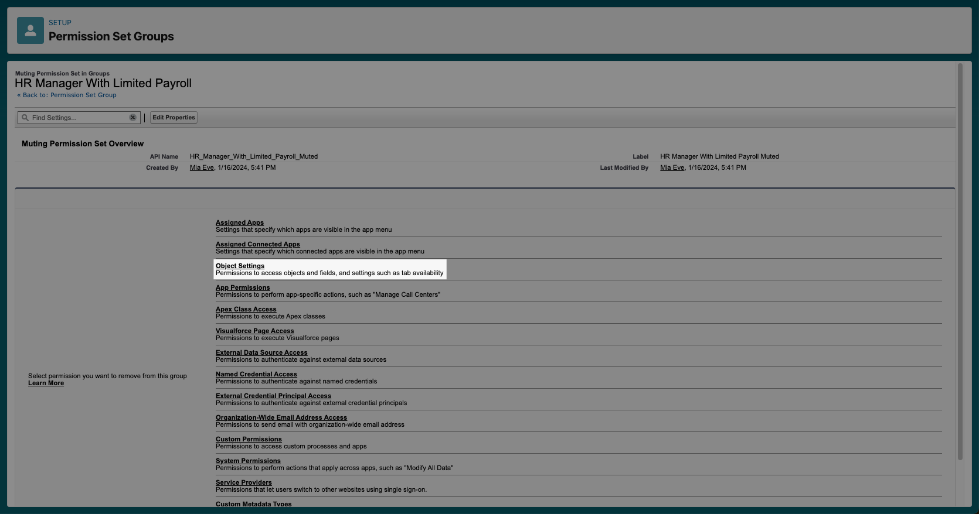This screenshot has height=514, width=979.
Task: Open the Custom Permissions link
Action: click(249, 439)
